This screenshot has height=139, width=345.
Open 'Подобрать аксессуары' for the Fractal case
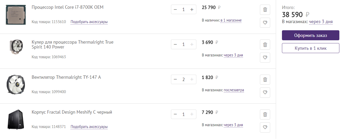tap(89, 127)
